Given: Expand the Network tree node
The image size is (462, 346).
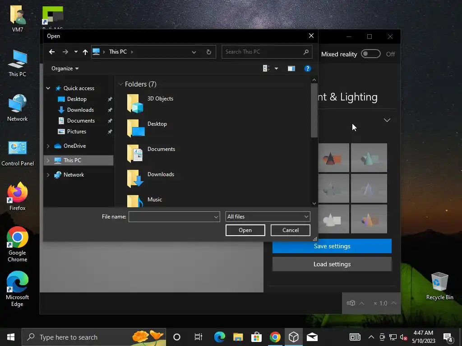Looking at the screenshot, I should [48, 175].
